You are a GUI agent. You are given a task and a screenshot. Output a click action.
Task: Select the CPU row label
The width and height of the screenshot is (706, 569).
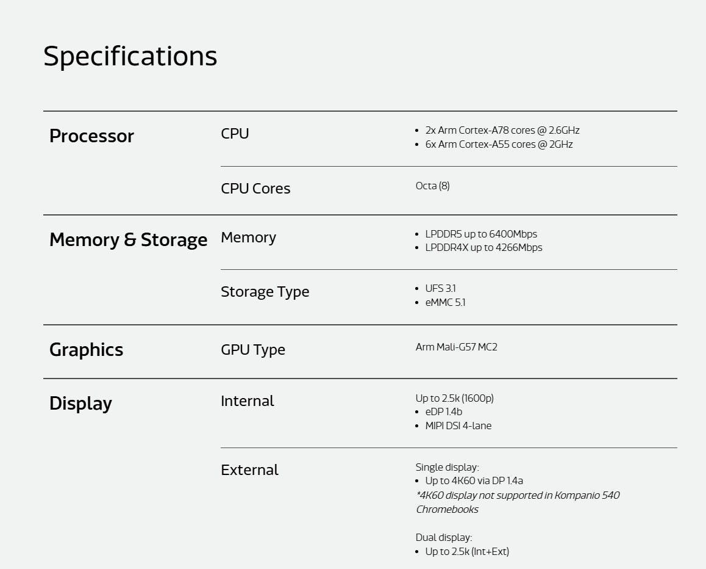click(x=235, y=134)
